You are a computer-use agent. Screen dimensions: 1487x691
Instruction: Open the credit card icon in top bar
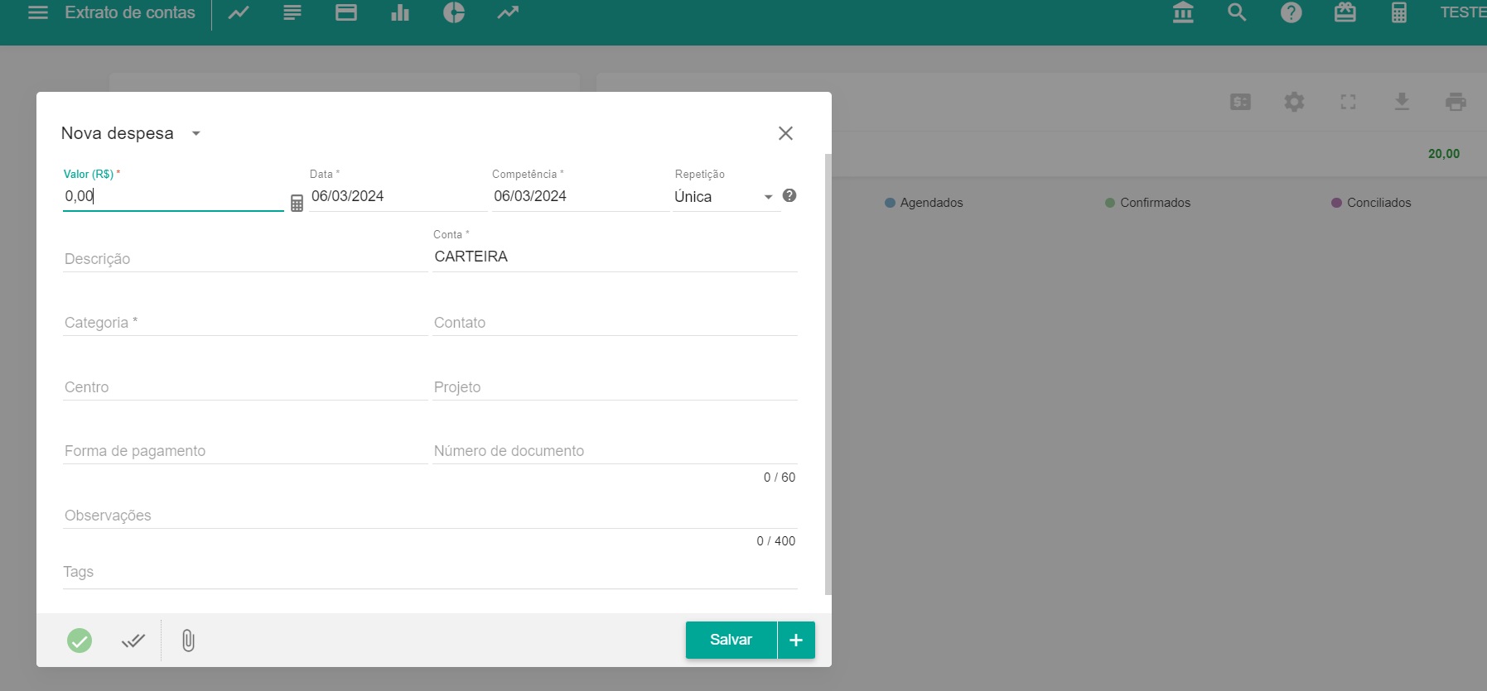coord(346,12)
